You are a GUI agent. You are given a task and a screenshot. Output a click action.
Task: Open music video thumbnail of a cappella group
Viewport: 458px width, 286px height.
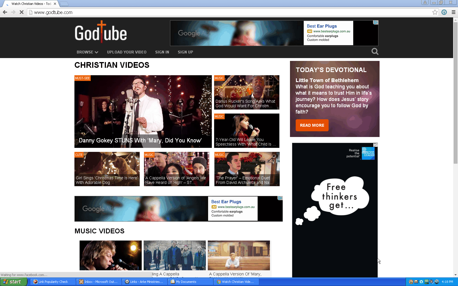pos(175,255)
